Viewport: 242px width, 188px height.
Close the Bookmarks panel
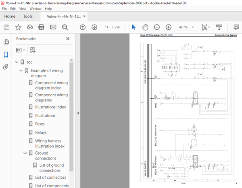point(68,39)
